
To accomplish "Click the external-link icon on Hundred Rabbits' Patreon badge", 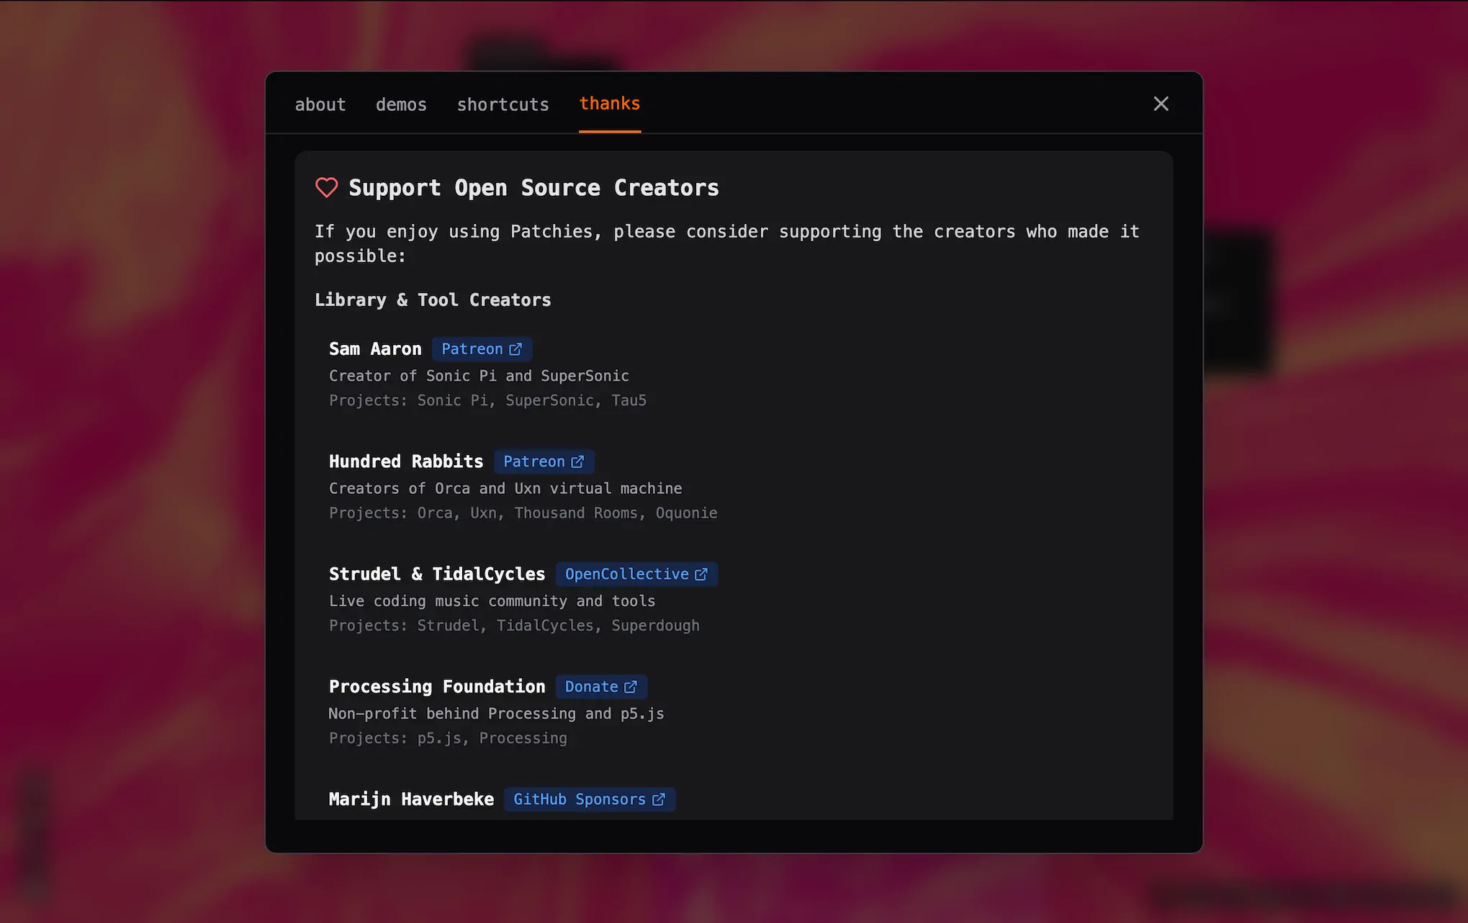I will (x=577, y=461).
